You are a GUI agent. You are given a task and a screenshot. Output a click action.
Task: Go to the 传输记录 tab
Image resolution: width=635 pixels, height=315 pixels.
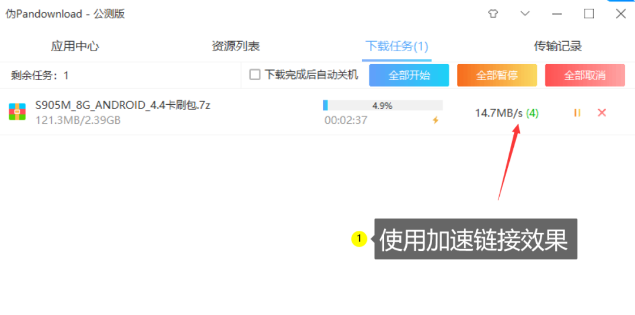click(557, 46)
